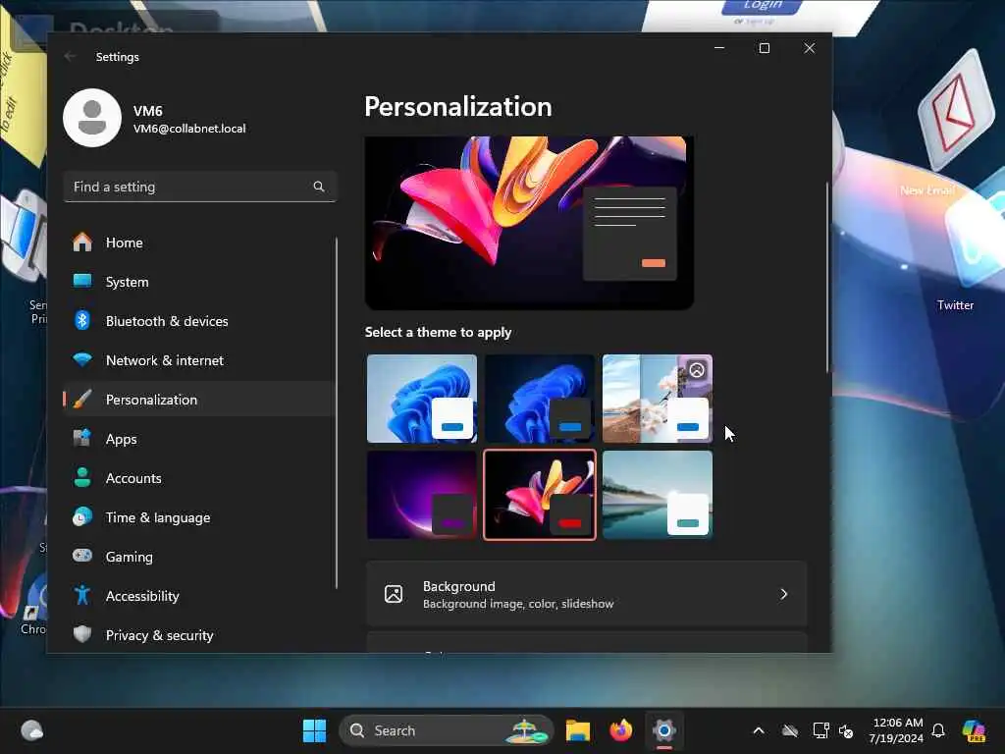The width and height of the screenshot is (1005, 754).
Task: Close the Settings window
Action: (x=809, y=48)
